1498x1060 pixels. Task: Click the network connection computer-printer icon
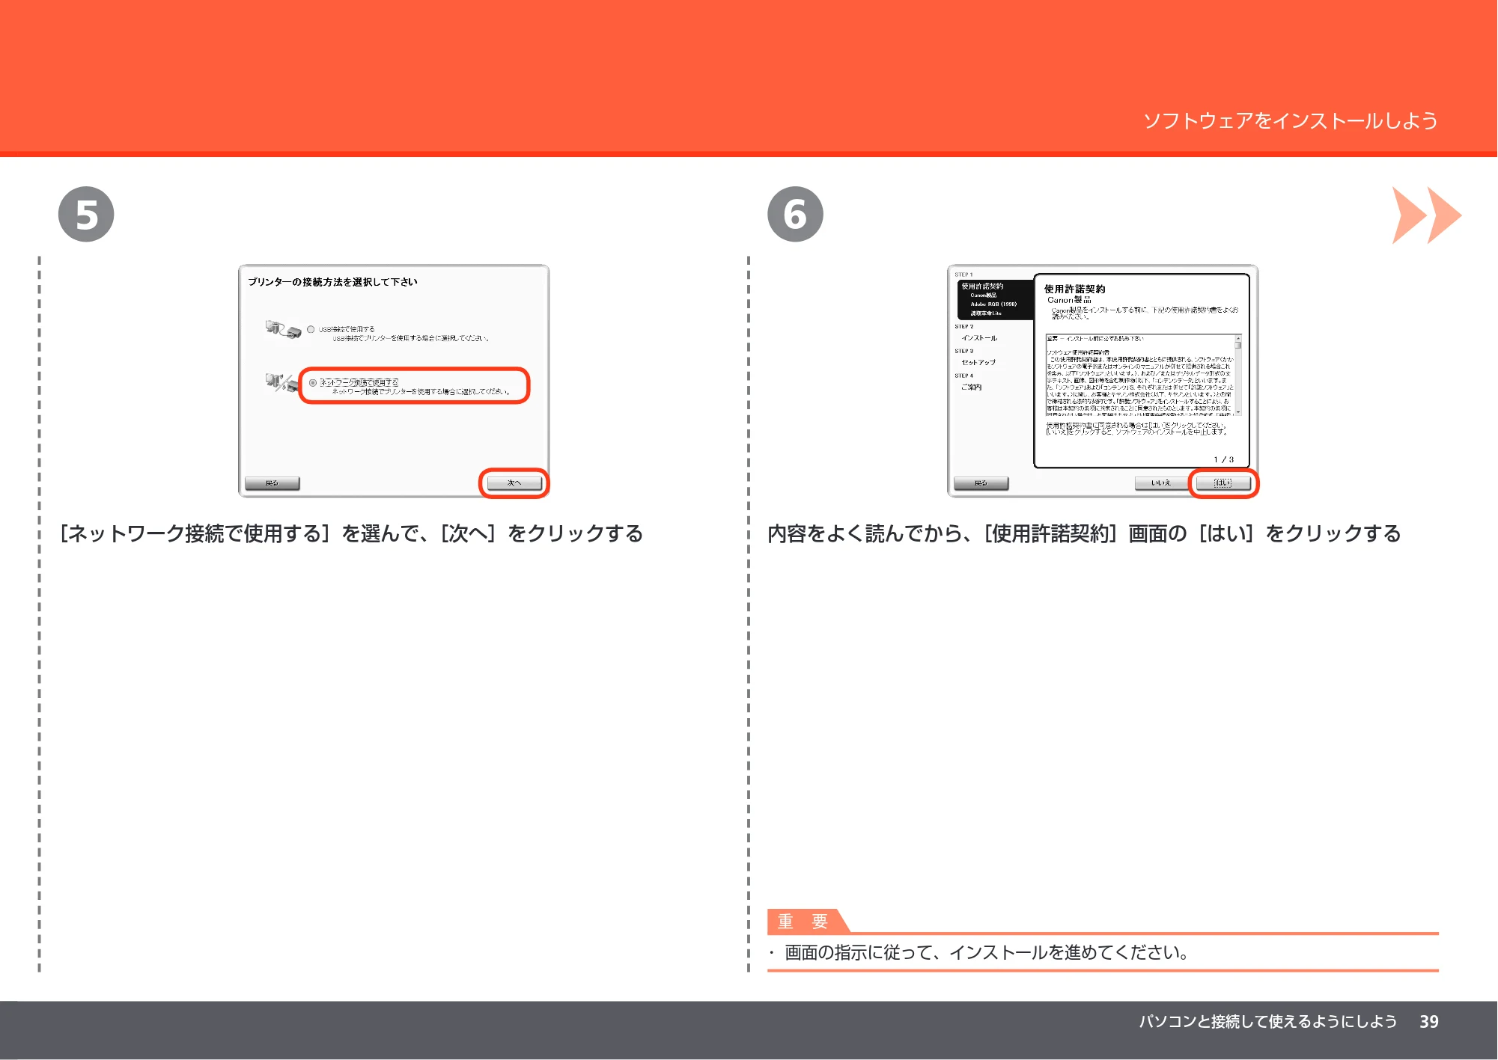(x=281, y=384)
